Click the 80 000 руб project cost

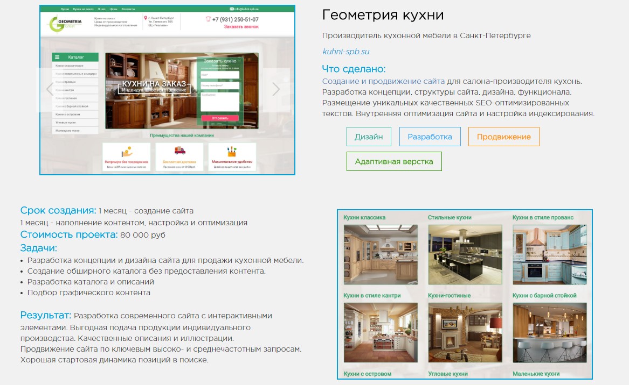[x=143, y=235]
